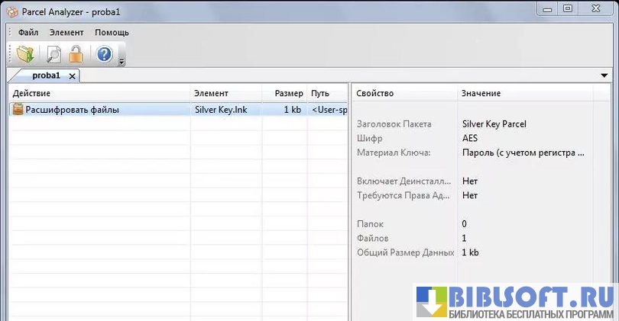Click the open parcel folder icon
619x321 pixels.
tap(25, 54)
